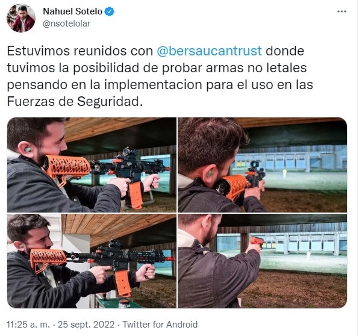The height and width of the screenshot is (336, 359).
Task: Click the blue verified badge beside Nahuel Sotelo
Action: (110, 11)
